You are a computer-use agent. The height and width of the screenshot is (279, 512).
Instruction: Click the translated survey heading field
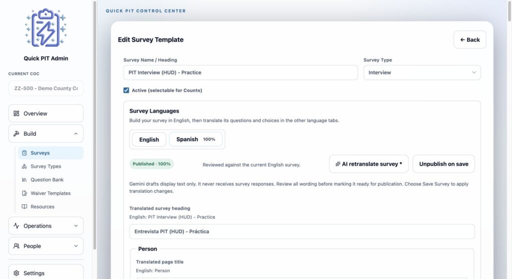[x=301, y=232]
